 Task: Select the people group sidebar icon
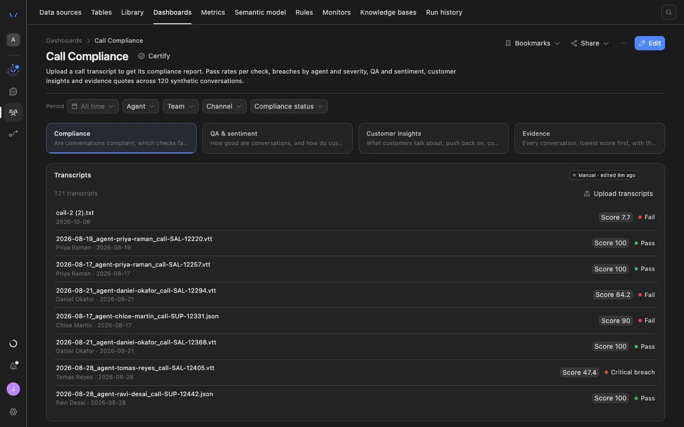13,112
